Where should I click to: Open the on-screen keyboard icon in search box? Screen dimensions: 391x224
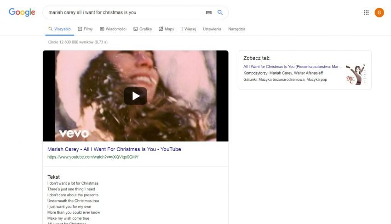209,12
